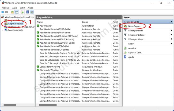Screen dimensions: 174x111
Task: Open the Filtrar por Grupo submenu arrow
Action: click(171, 39)
